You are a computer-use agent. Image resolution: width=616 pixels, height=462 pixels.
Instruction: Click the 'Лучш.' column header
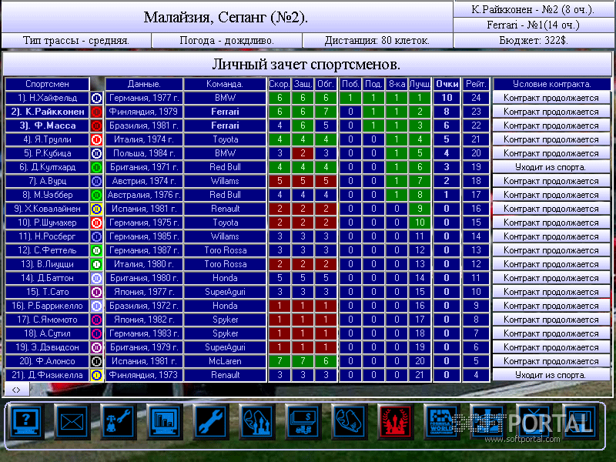pyautogui.click(x=420, y=84)
